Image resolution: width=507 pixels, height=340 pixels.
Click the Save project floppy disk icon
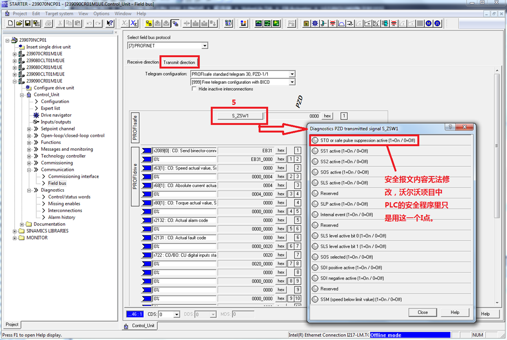tap(28, 23)
